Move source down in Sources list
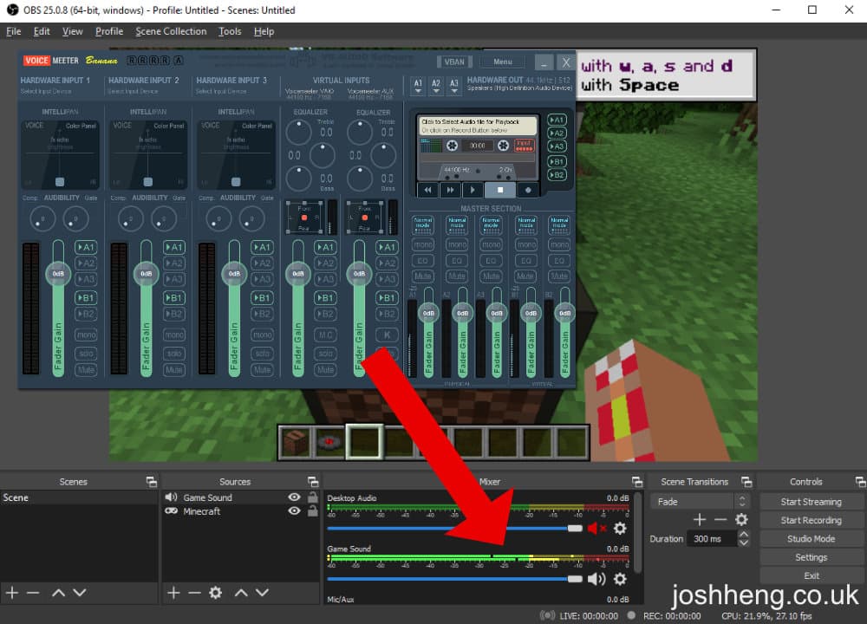Image resolution: width=867 pixels, height=624 pixels. pyautogui.click(x=263, y=593)
